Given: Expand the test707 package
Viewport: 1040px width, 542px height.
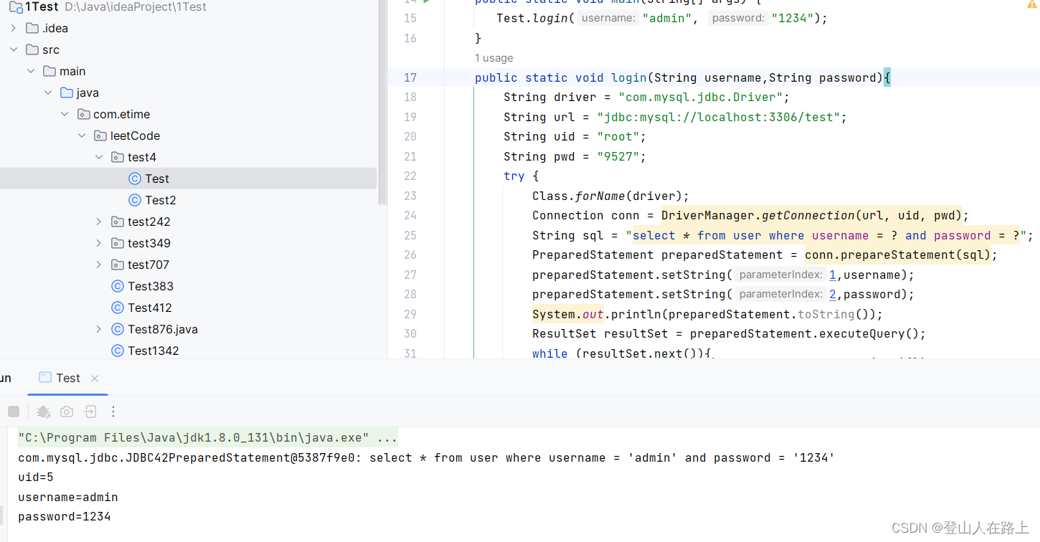Looking at the screenshot, I should coord(99,265).
